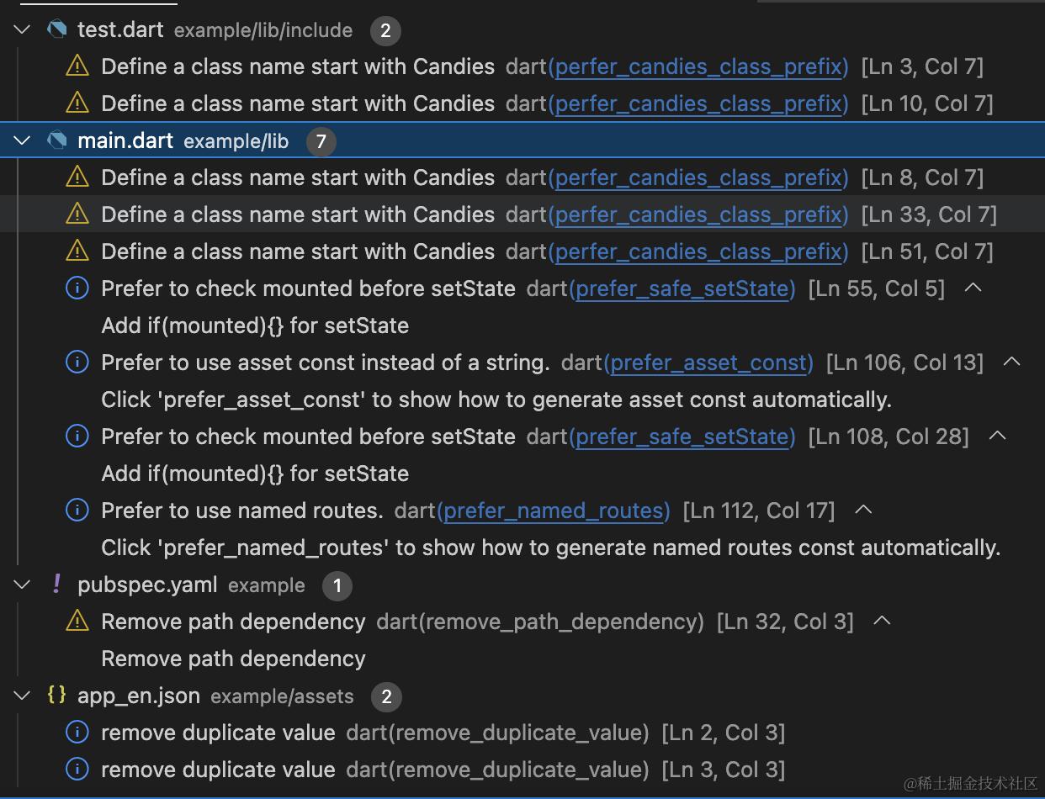The height and width of the screenshot is (799, 1045).
Task: Click warning icon beside Remove path dependency
Action: [x=77, y=622]
